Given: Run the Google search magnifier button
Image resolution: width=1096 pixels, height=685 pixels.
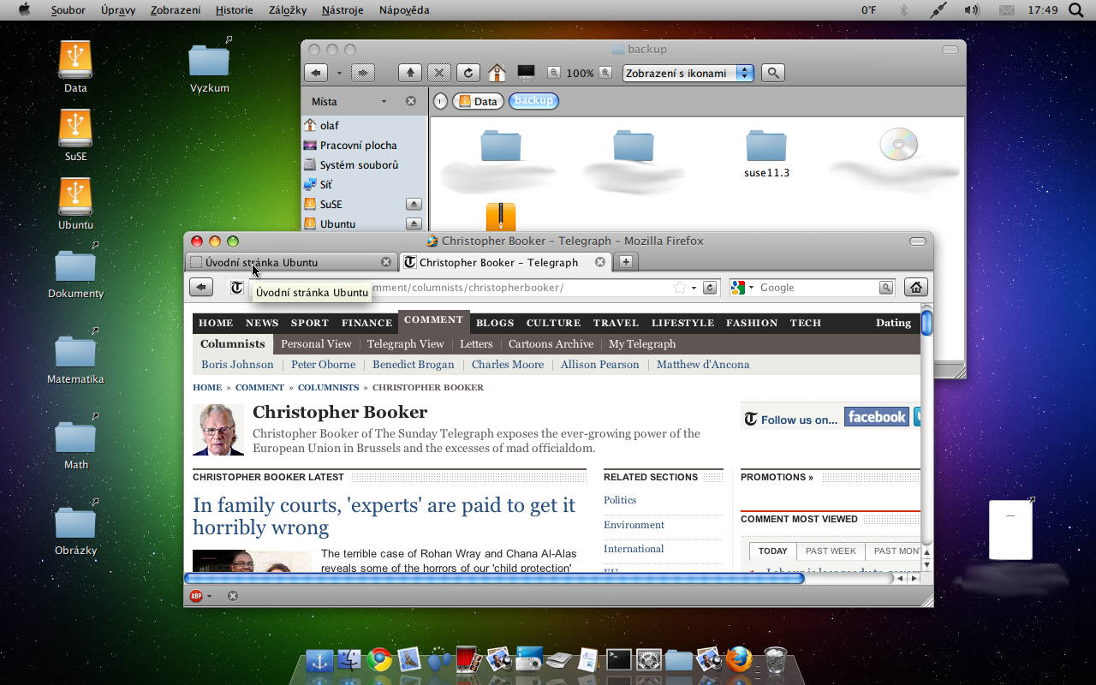Looking at the screenshot, I should [886, 288].
